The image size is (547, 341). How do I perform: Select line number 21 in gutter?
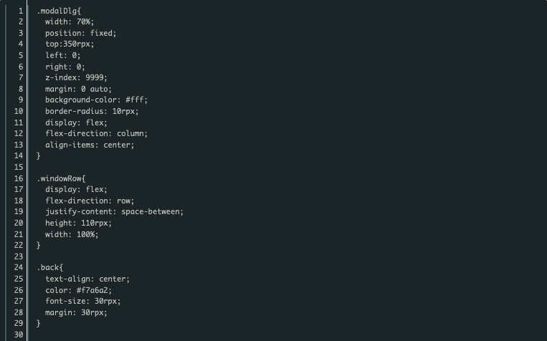point(19,234)
